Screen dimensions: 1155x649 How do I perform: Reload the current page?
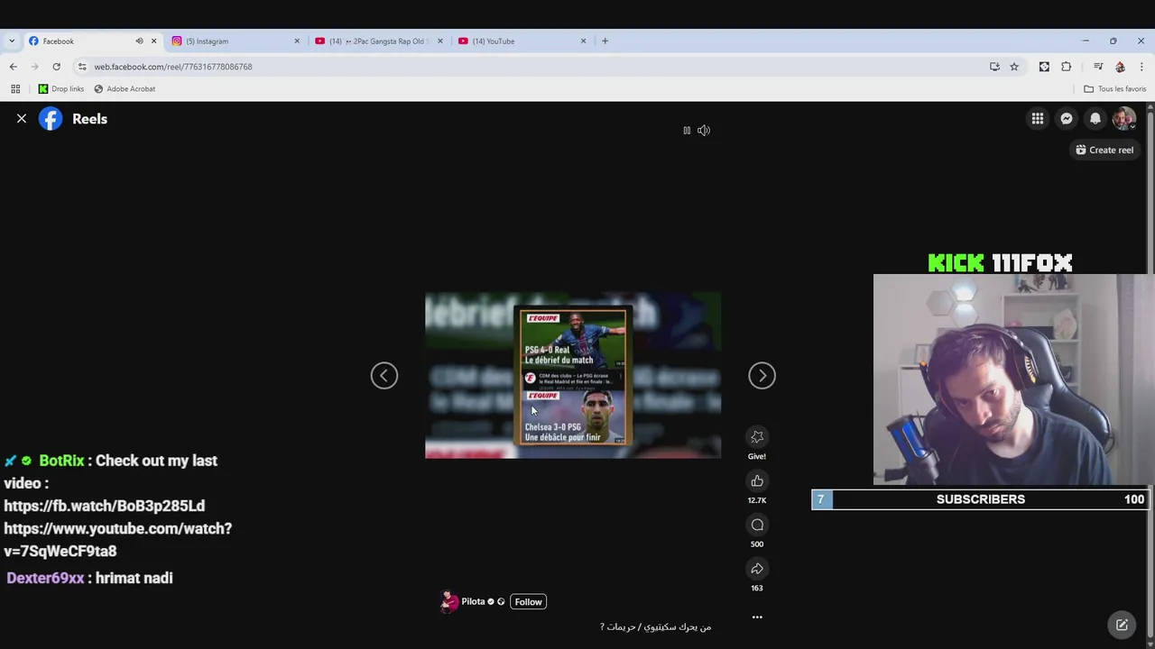pos(56,67)
